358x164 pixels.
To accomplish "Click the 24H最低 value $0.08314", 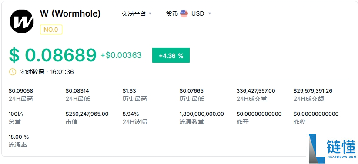I will coord(77,91).
